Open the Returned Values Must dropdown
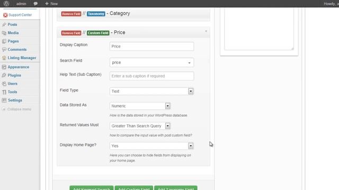This screenshot has width=339, height=190. [x=140, y=126]
